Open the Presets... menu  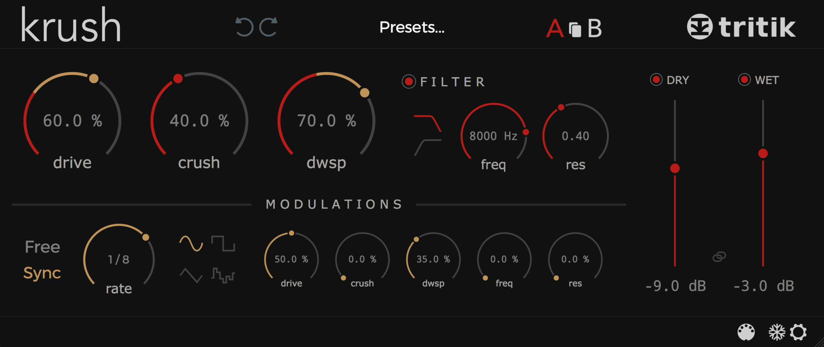pyautogui.click(x=412, y=27)
